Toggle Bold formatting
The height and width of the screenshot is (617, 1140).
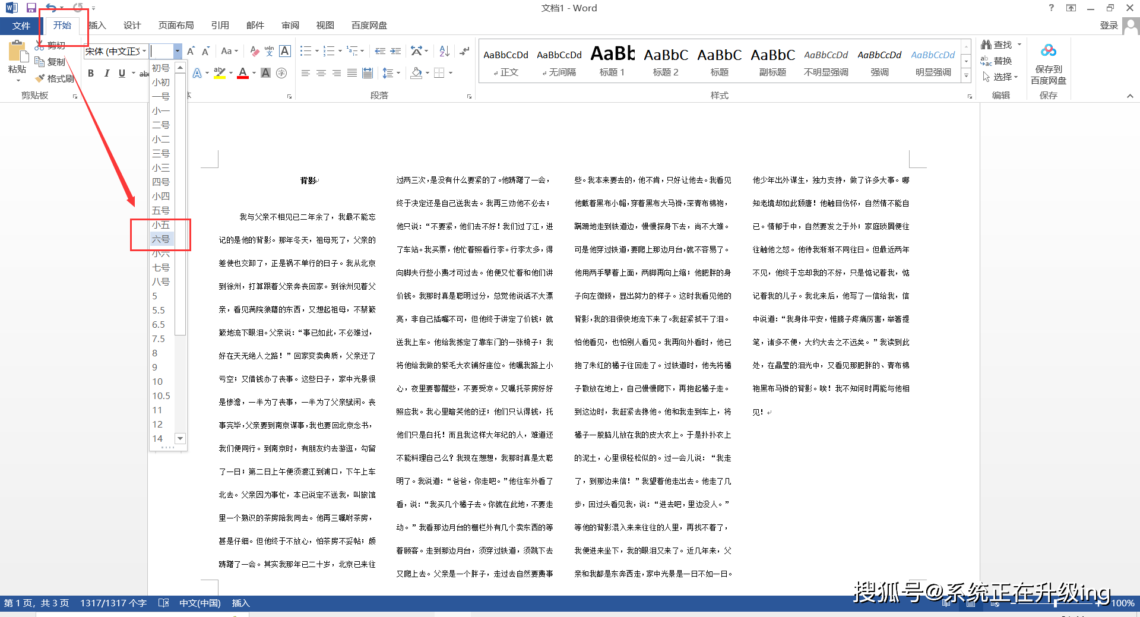point(91,73)
